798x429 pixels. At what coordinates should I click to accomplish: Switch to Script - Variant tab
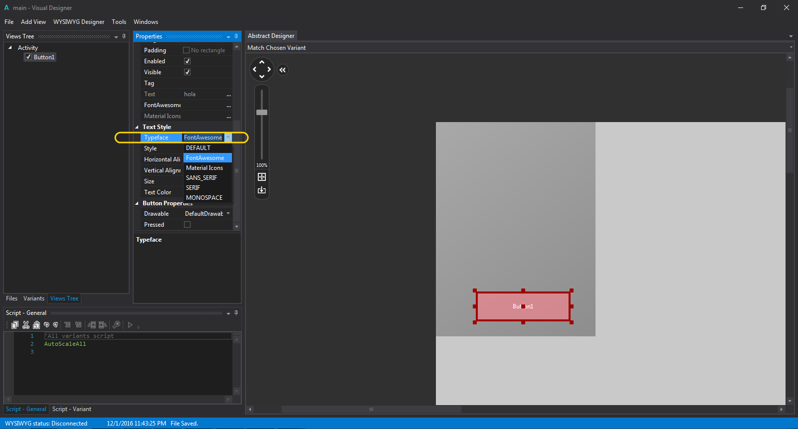coord(72,409)
